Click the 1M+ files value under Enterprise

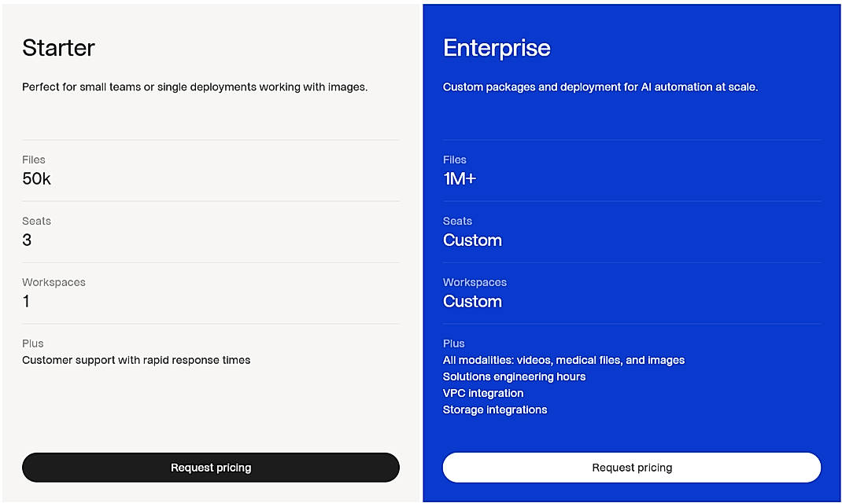[x=460, y=179]
